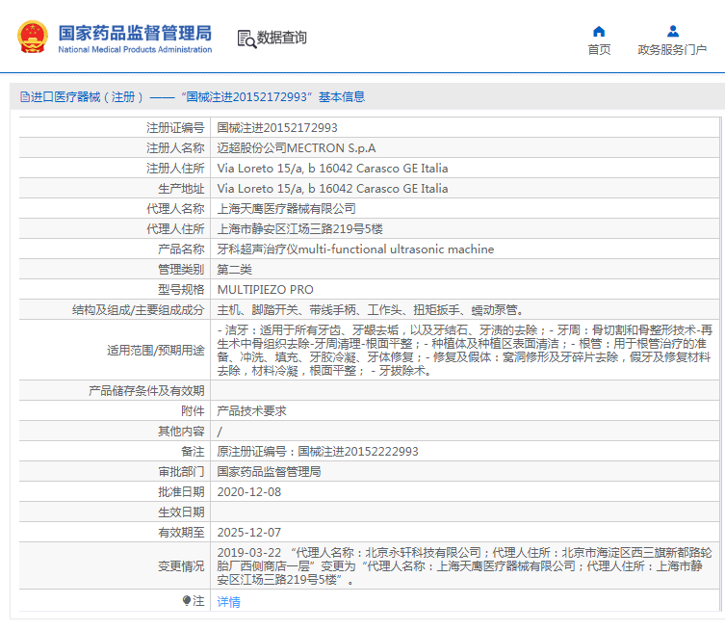Go to 首页 link text
The image size is (725, 630).
(599, 49)
